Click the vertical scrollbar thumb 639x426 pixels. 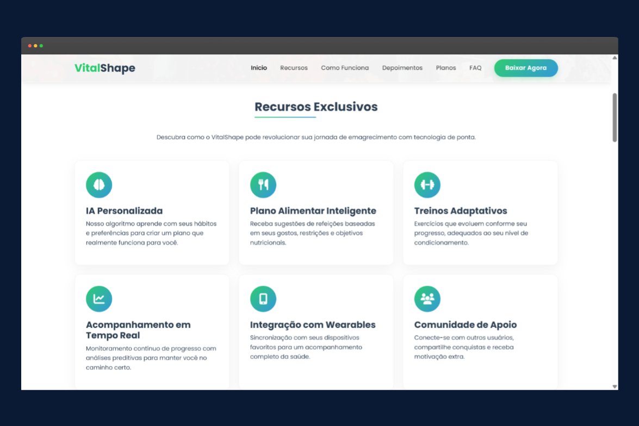[615, 117]
